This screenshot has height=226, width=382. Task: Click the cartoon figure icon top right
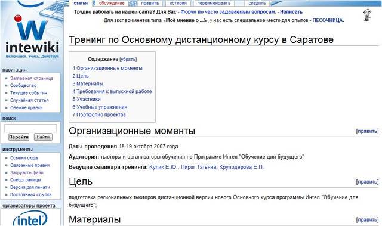(x=367, y=15)
